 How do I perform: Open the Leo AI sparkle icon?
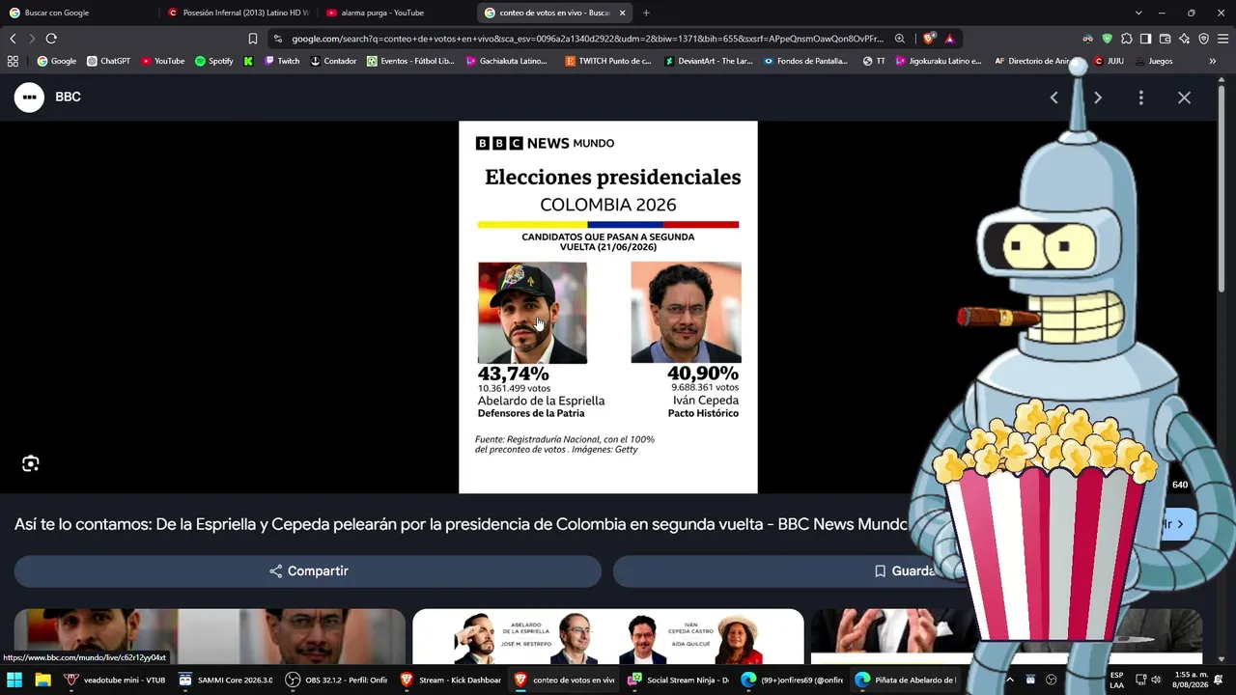(x=1184, y=39)
